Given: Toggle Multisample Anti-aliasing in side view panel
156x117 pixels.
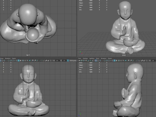Looking at the screenshot, I should pos(133,60).
